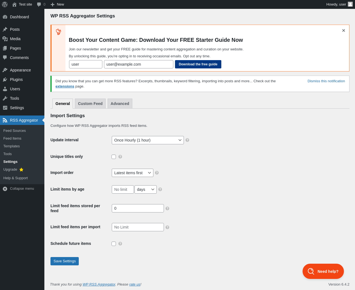The width and height of the screenshot is (355, 290).
Task: Click the help icon beside Import order
Action: (x=157, y=173)
